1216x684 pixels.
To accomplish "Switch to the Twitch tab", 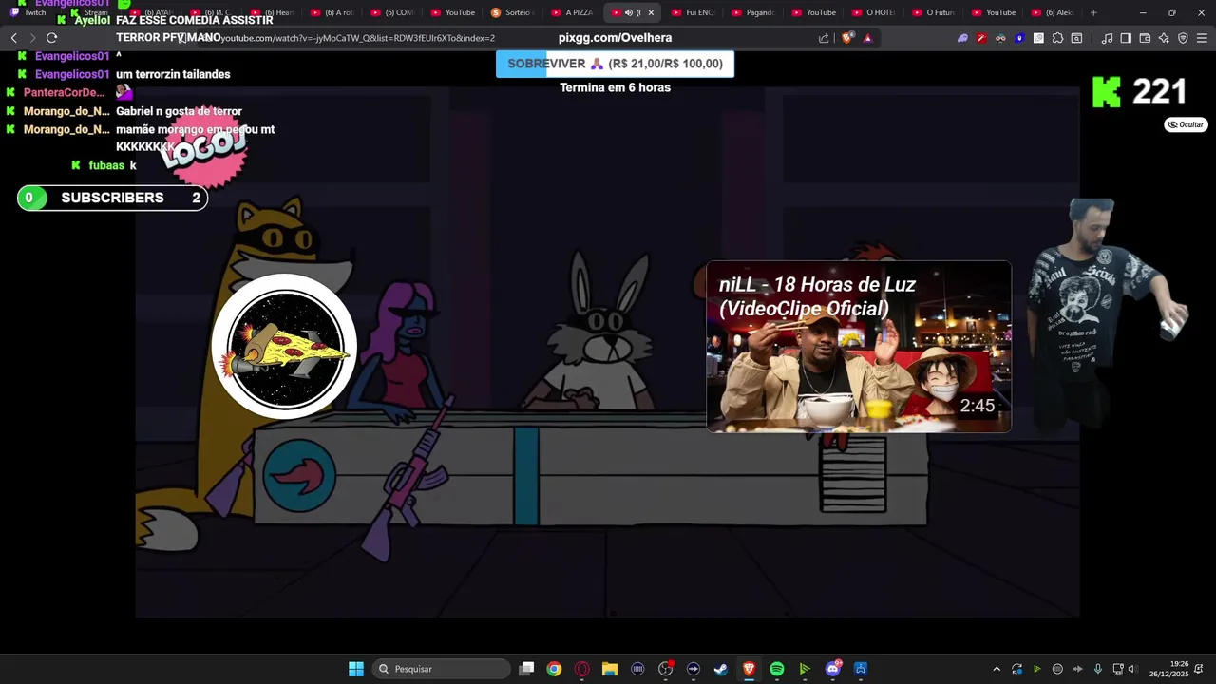I will tap(28, 12).
